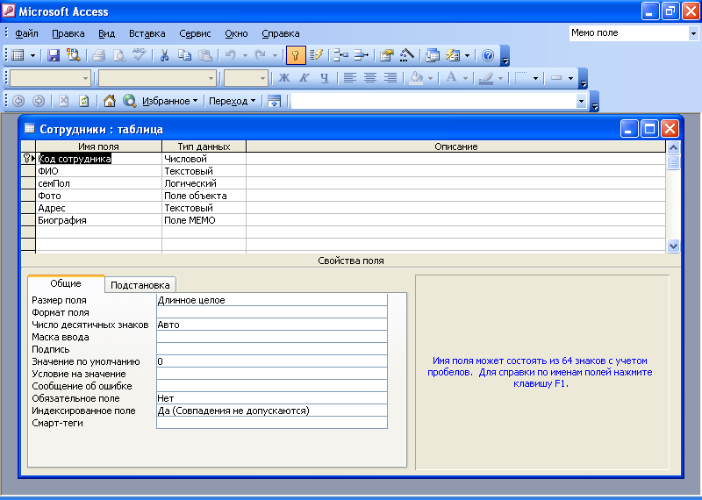
Task: Open the Избранное dropdown
Action: click(x=169, y=101)
